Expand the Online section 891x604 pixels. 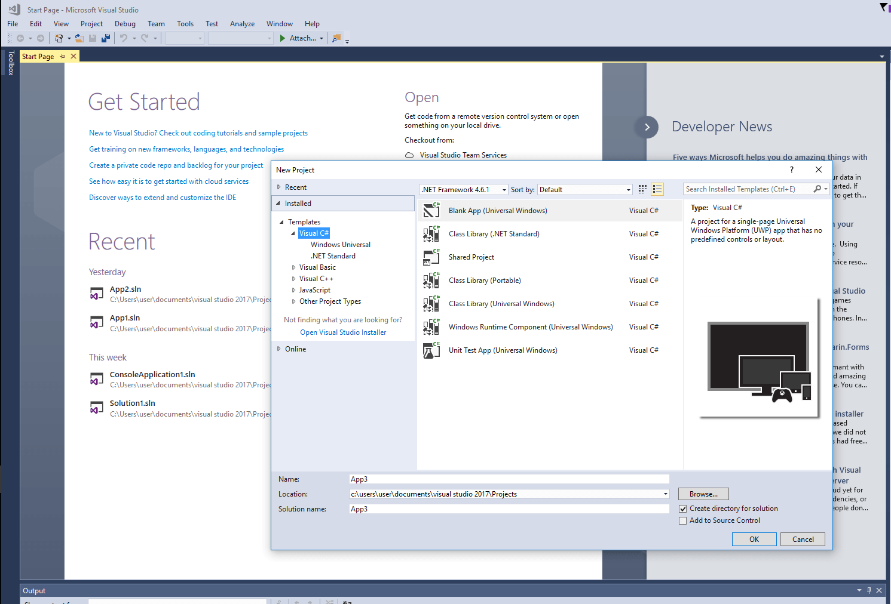(278, 349)
